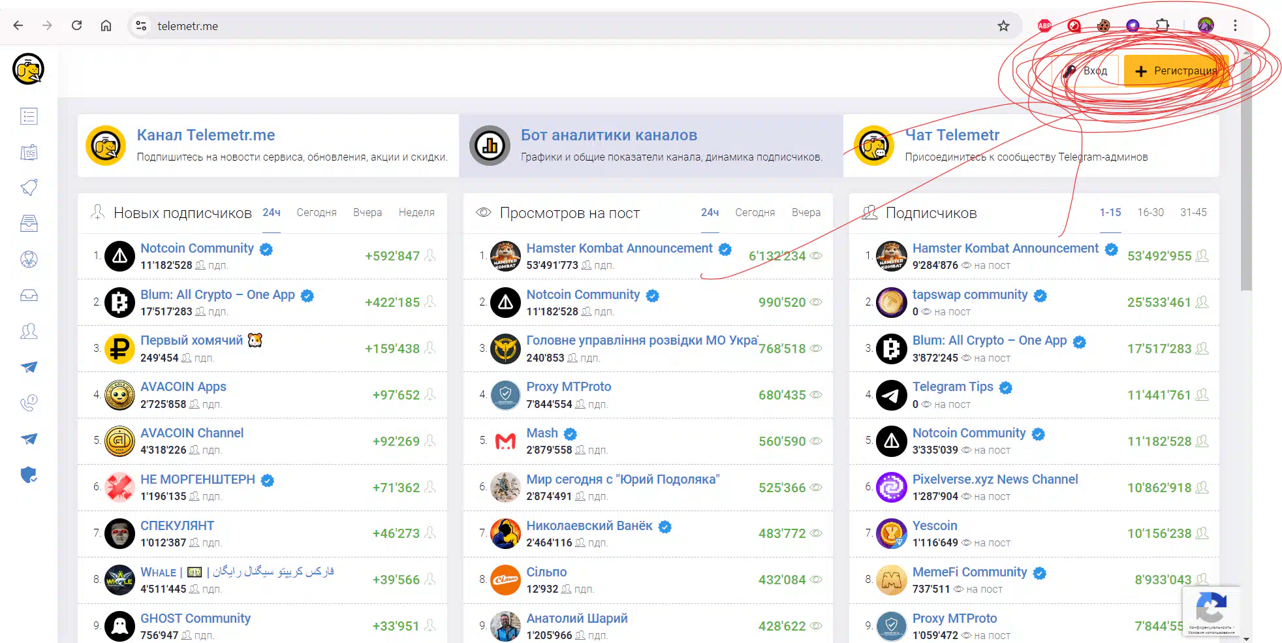Click the Регистрация sign-up button
Screen dimensions: 1282x643
[x=1176, y=71]
